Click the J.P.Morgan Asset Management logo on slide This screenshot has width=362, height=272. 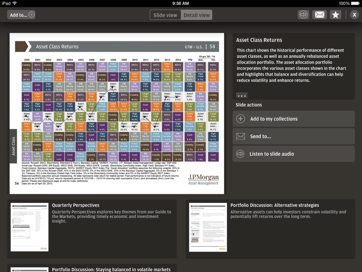tap(203, 180)
